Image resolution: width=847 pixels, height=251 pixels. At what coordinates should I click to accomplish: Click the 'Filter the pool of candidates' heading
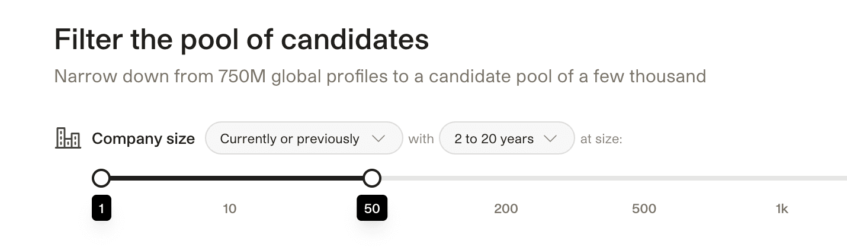click(x=241, y=40)
